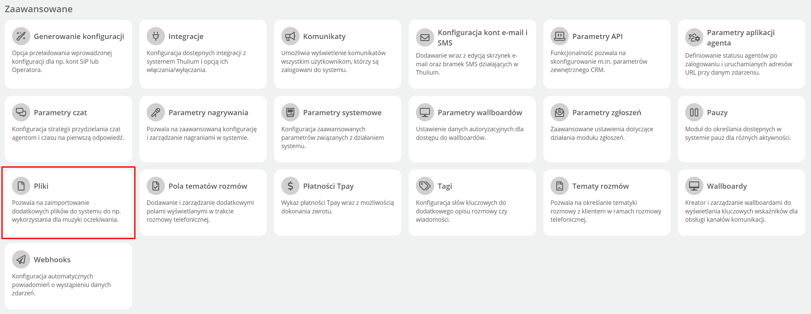The height and width of the screenshot is (314, 811).
Task: Open Pola tematów rozmów card
Action: tap(203, 203)
